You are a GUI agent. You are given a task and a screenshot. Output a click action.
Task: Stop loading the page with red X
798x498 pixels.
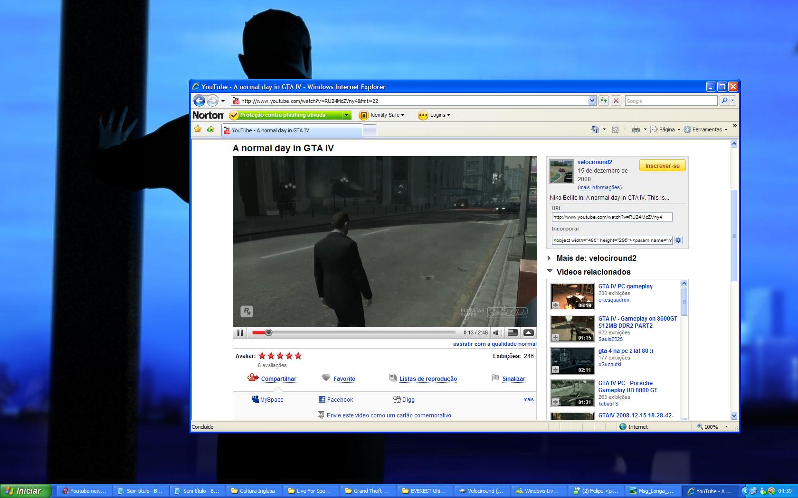pyautogui.click(x=616, y=101)
